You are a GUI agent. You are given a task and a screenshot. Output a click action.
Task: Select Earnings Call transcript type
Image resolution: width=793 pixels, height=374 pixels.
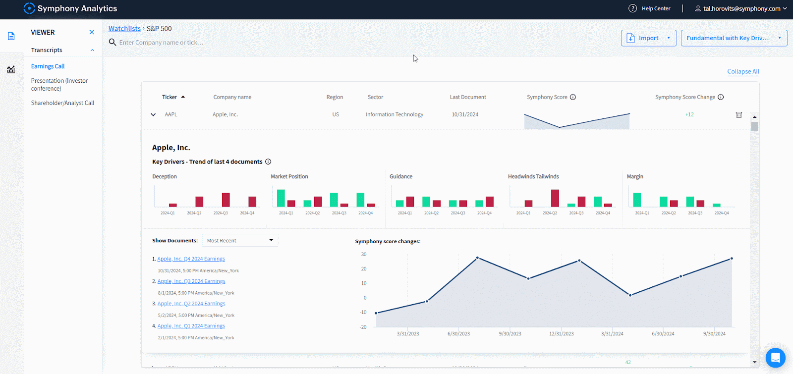point(48,66)
